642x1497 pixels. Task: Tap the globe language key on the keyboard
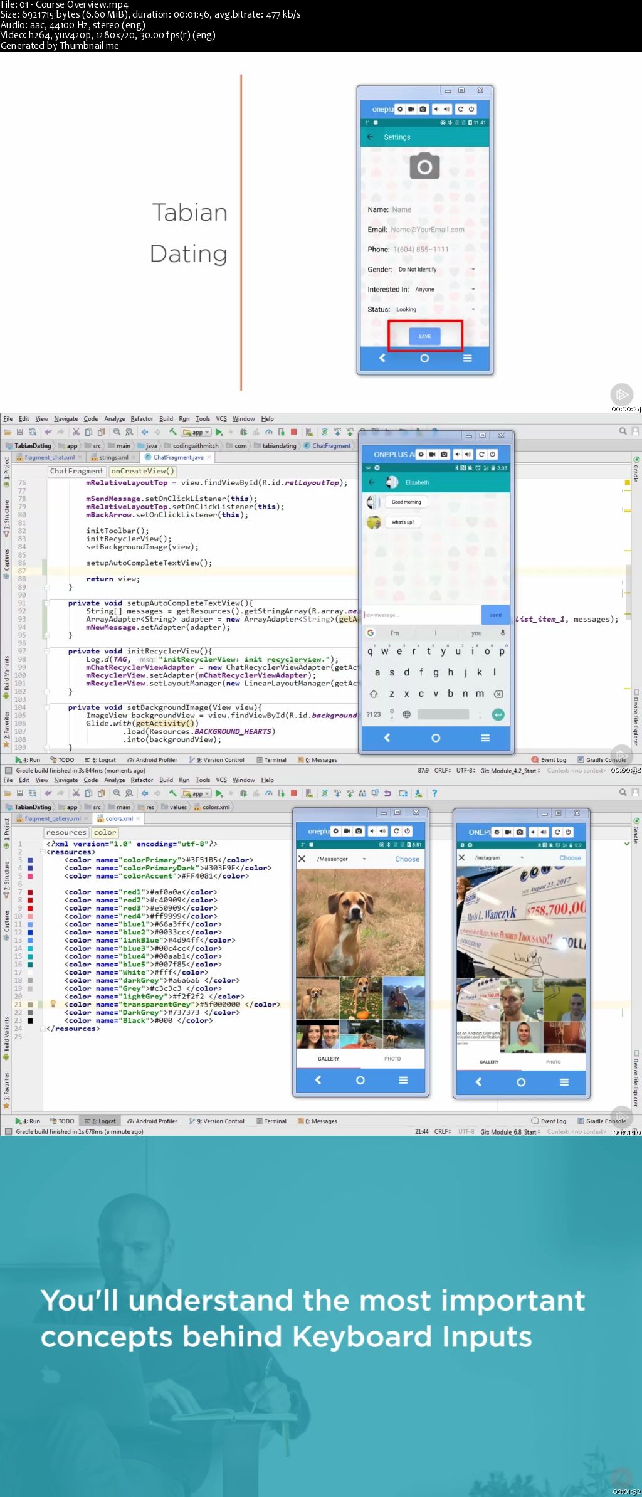coord(406,714)
